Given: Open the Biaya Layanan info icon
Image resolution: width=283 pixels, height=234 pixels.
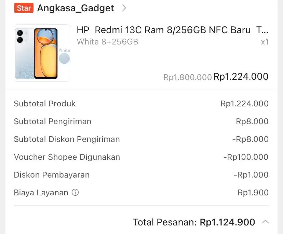Looking at the screenshot, I should click(75, 193).
